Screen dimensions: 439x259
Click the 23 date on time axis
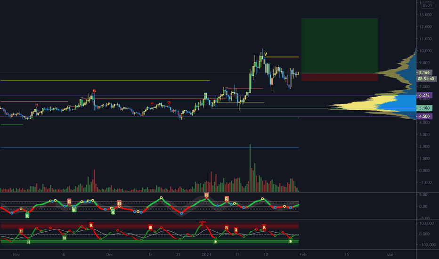(179, 255)
